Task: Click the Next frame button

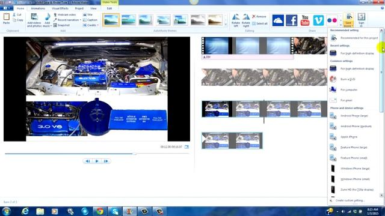Action: pos(106,161)
